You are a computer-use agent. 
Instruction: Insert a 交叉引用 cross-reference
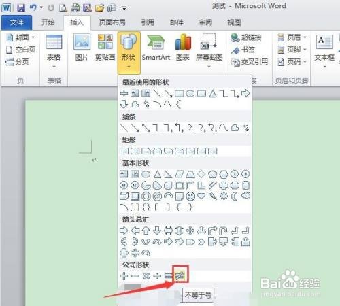point(250,62)
